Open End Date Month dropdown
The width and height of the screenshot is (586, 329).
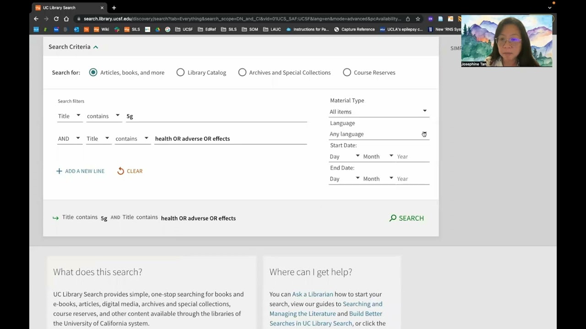coord(378,179)
